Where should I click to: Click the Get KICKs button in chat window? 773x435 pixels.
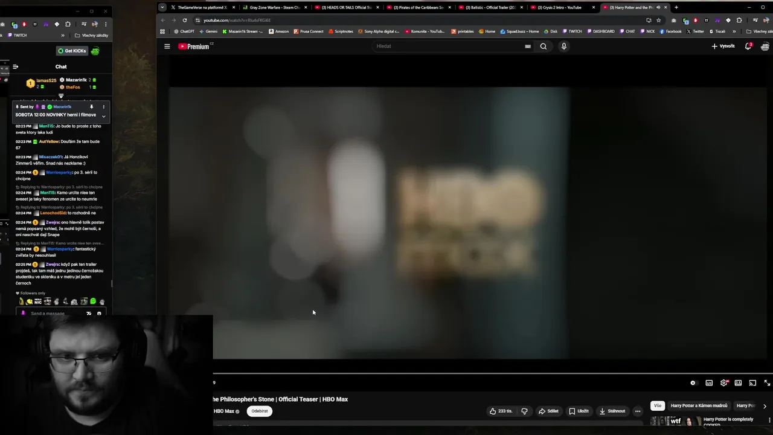(72, 51)
